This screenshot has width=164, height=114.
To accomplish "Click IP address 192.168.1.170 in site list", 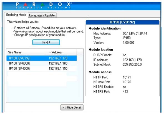I will point(58,58).
